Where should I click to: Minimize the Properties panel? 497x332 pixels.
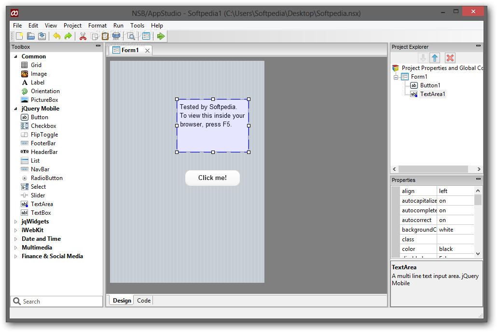click(478, 179)
